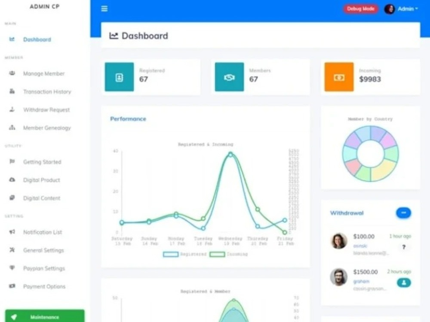Open graham username link

361,282
